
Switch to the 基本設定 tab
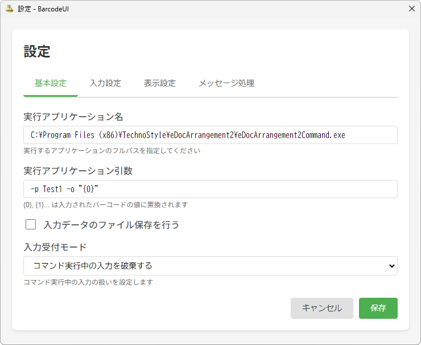[x=51, y=83]
